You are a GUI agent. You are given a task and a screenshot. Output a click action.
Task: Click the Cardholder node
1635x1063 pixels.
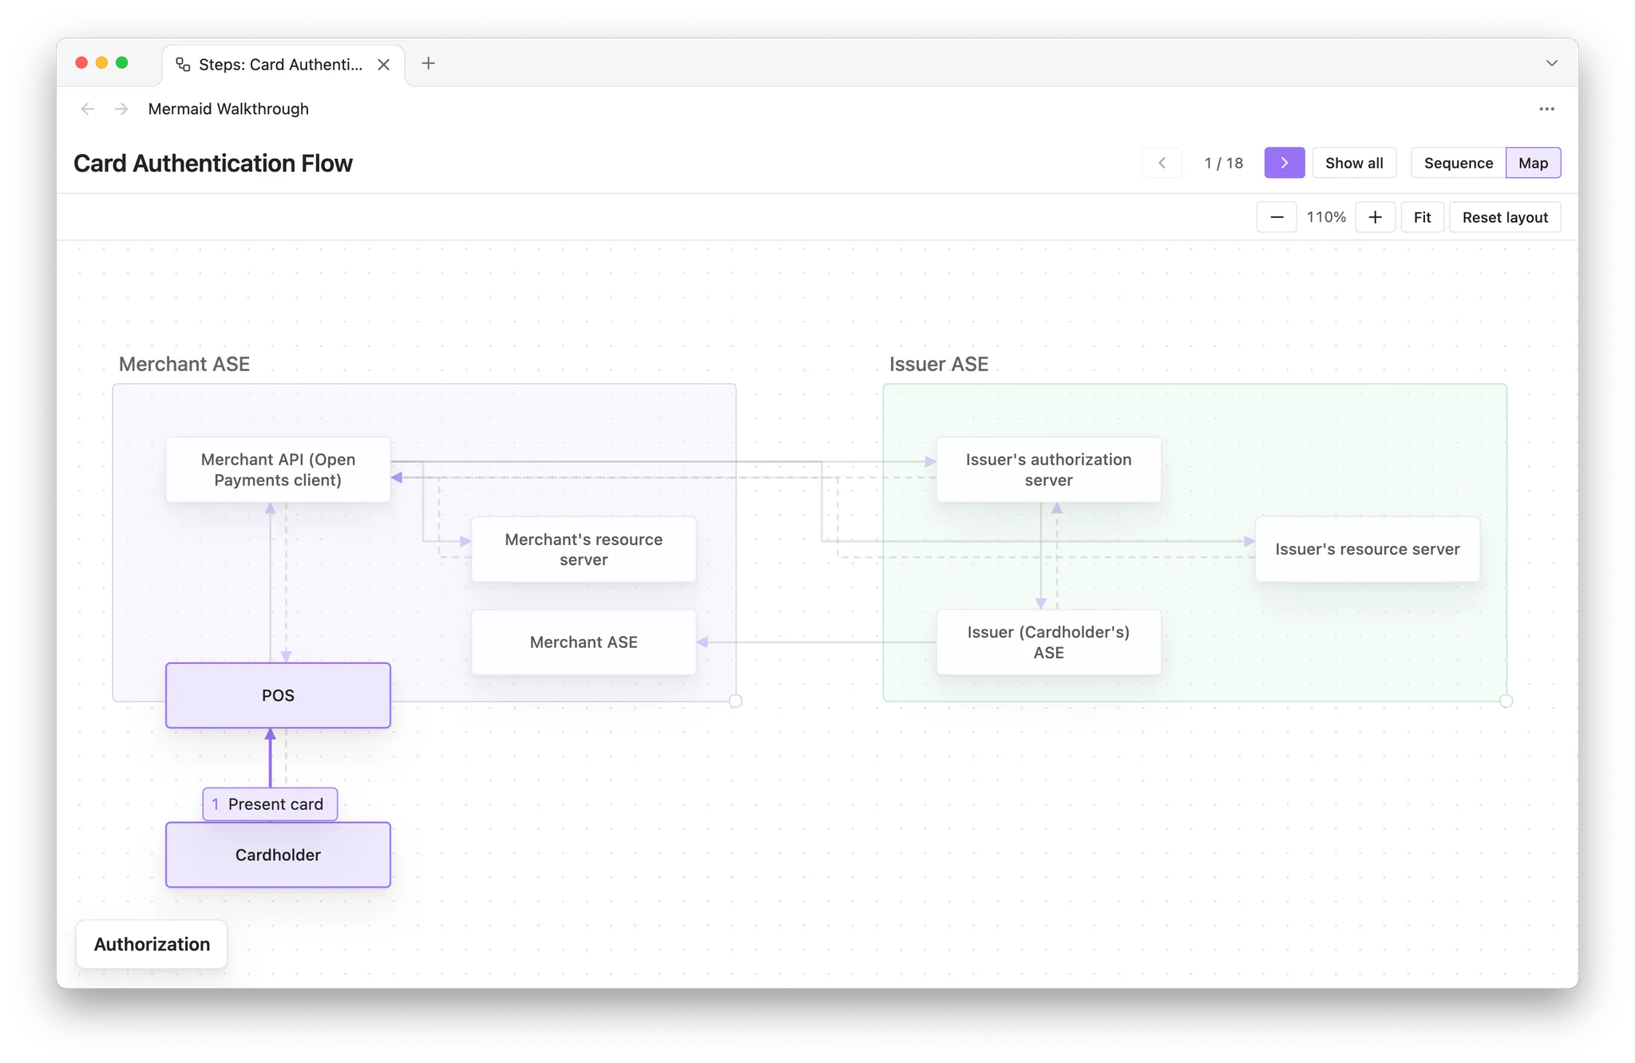[278, 855]
